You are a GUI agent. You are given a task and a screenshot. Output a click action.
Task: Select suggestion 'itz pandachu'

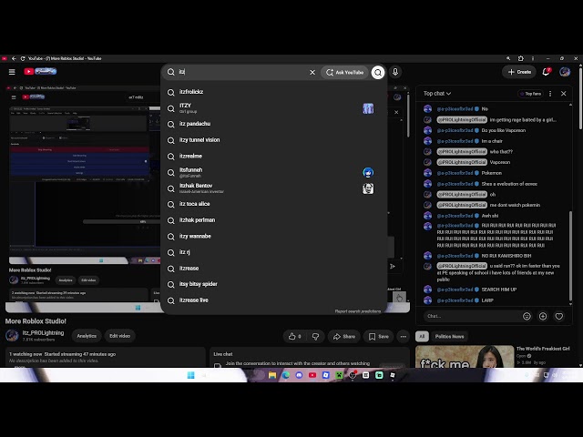pyautogui.click(x=274, y=124)
